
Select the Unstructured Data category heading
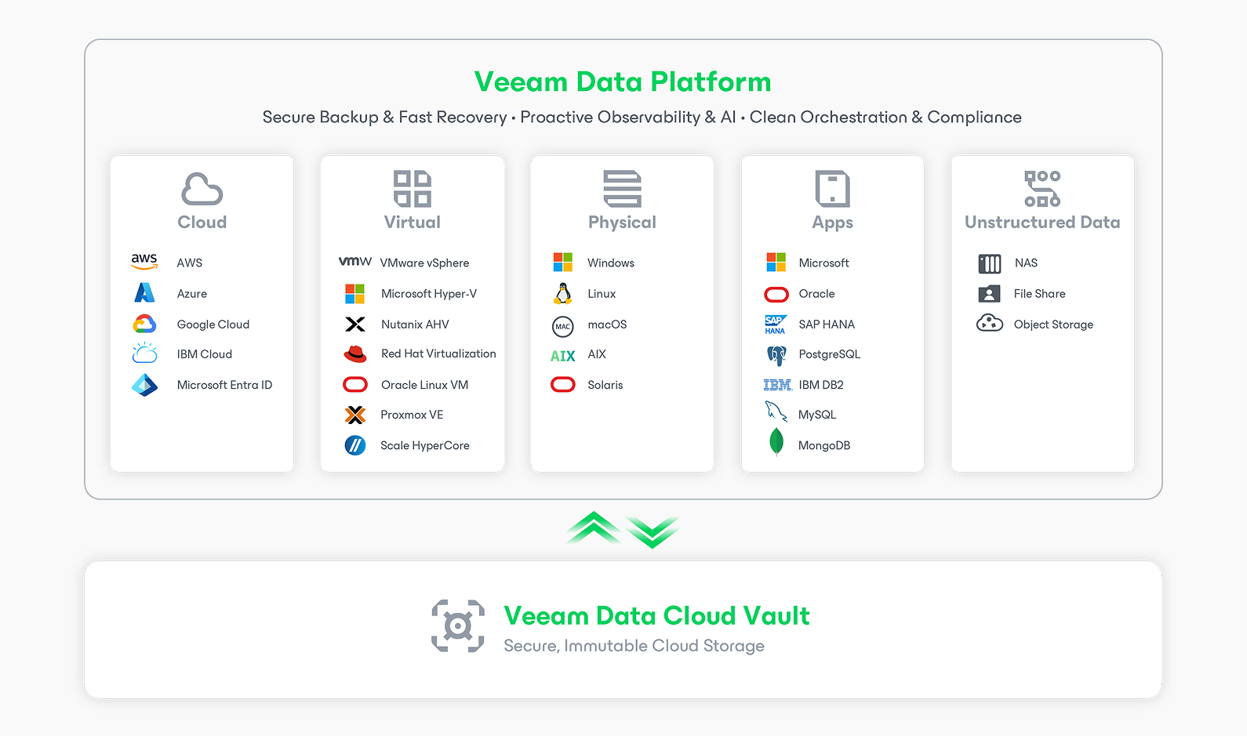1042,223
